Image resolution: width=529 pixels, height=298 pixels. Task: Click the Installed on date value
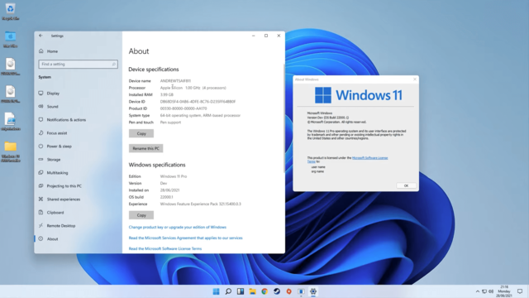[169, 190]
